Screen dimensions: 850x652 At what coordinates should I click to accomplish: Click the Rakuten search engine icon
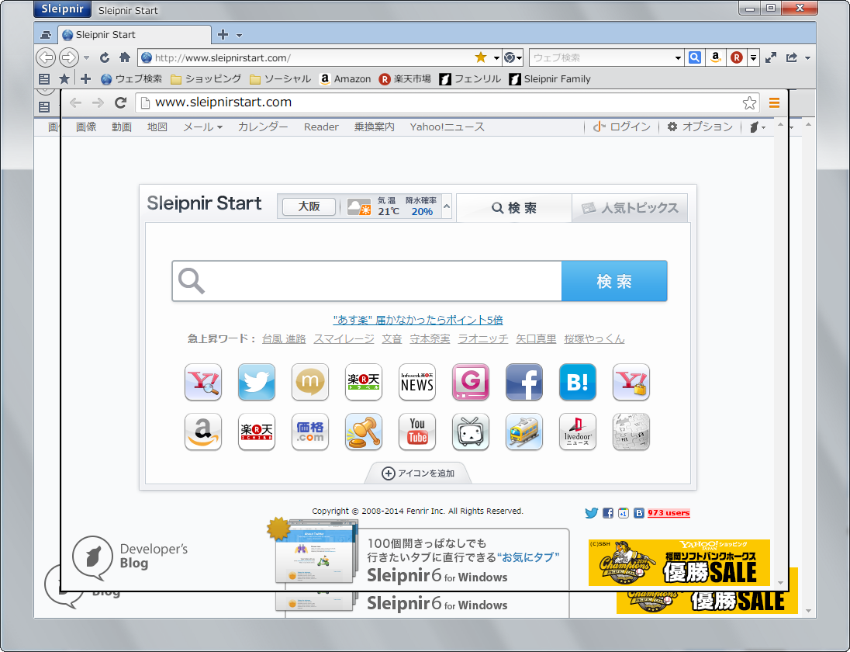(736, 57)
